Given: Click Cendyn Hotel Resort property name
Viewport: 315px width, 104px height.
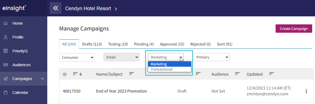Looking at the screenshot, I should pos(88,9).
